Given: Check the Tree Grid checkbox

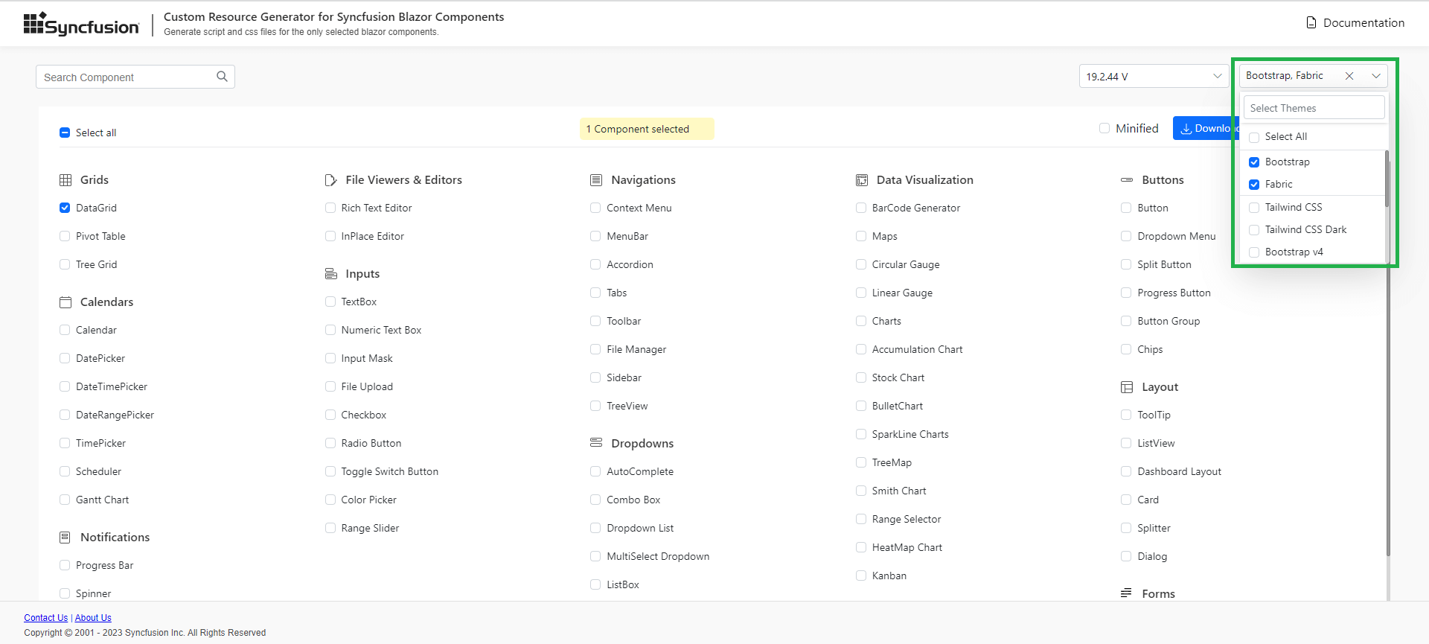Looking at the screenshot, I should 65,264.
